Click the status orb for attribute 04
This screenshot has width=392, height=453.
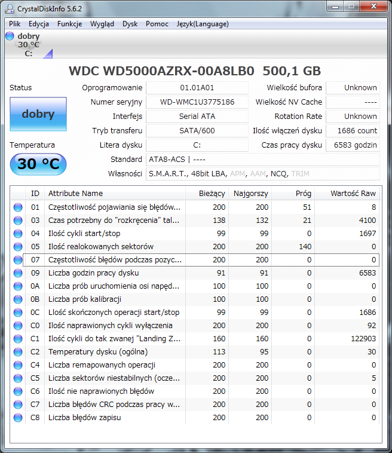coord(18,234)
